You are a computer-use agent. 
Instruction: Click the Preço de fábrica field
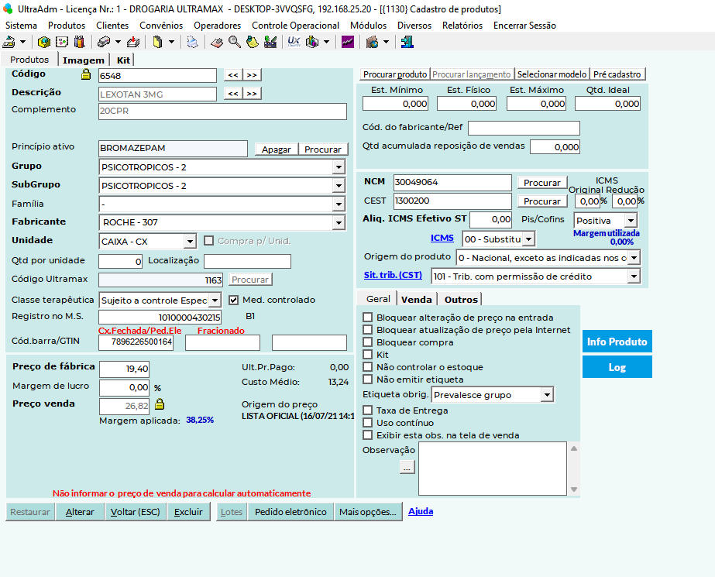(124, 369)
